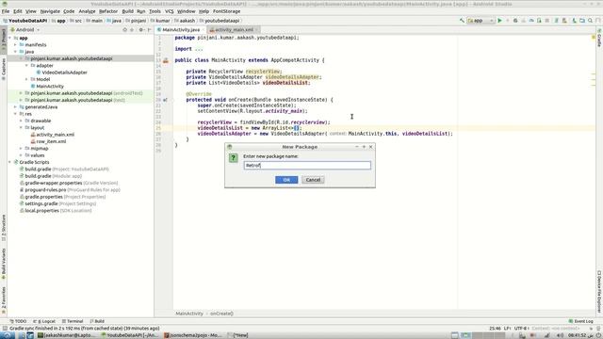603x339 pixels.
Task: Expand the generatedJava folder
Action: click(16, 107)
